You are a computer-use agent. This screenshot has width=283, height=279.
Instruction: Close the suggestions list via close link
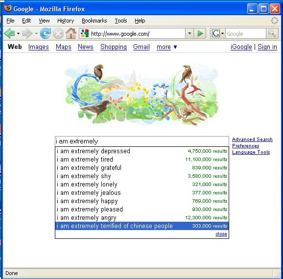(x=221, y=234)
